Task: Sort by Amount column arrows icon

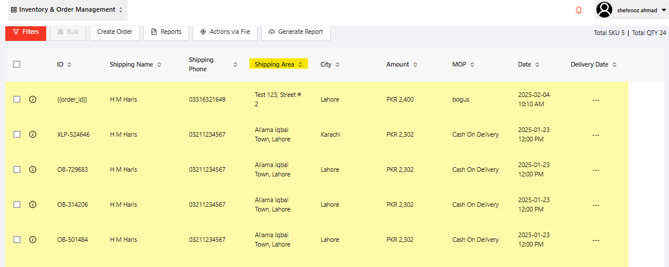Action: pos(416,64)
